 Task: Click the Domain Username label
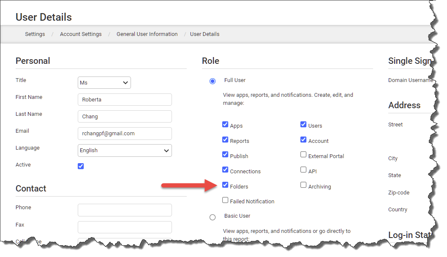411,80
